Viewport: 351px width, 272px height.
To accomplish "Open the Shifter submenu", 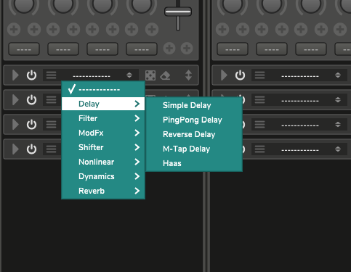I will pos(103,147).
